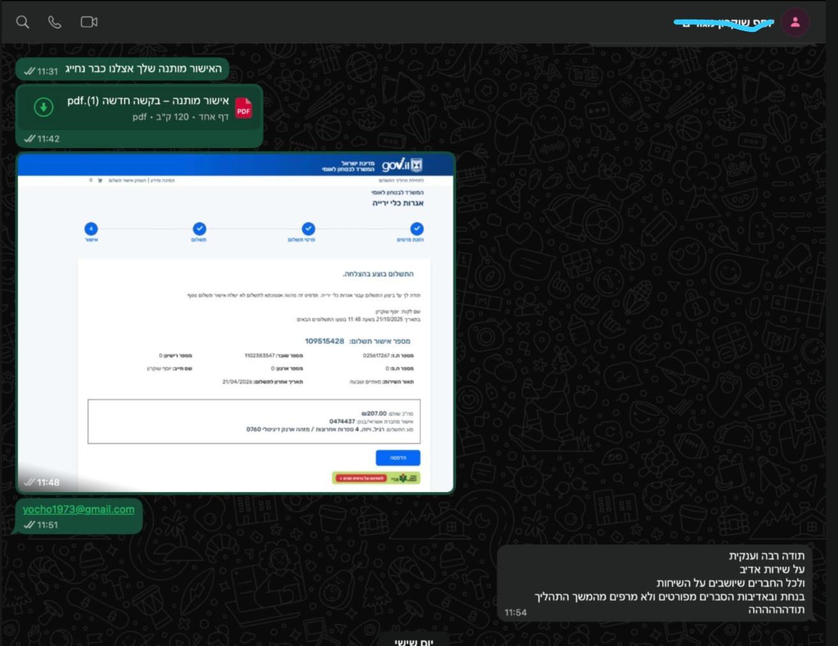Open the contact name in chat header

coord(725,23)
